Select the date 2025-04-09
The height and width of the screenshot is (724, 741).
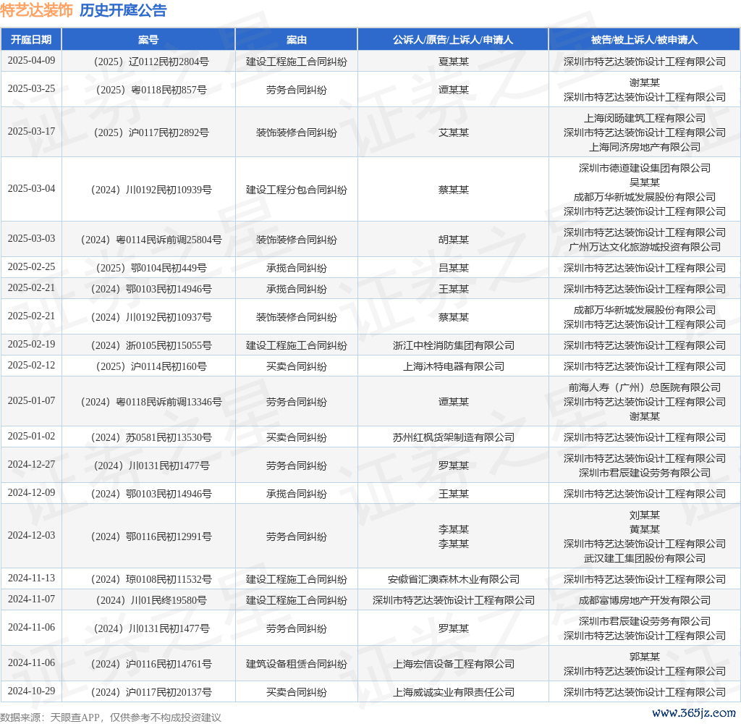coord(31,61)
